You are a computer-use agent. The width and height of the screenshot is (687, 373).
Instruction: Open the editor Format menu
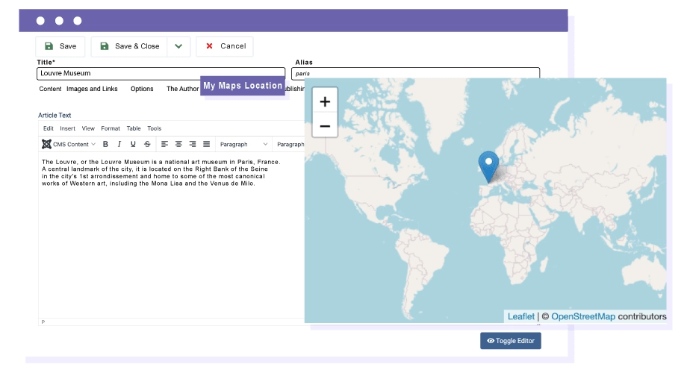tap(111, 128)
